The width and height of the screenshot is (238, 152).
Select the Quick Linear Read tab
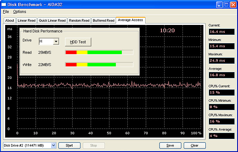point(52,21)
